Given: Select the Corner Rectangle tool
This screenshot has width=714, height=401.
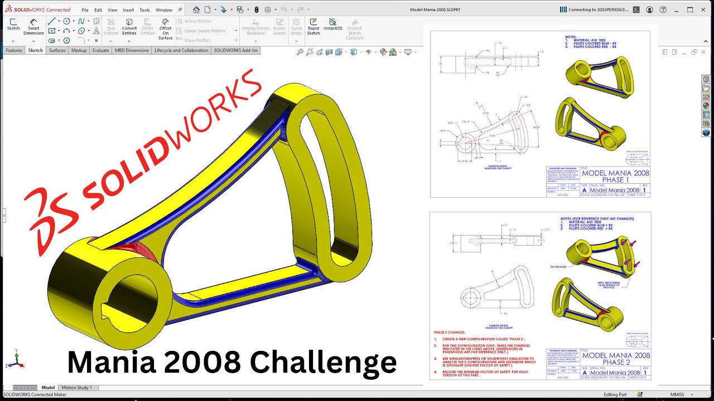Looking at the screenshot, I should coord(51,31).
